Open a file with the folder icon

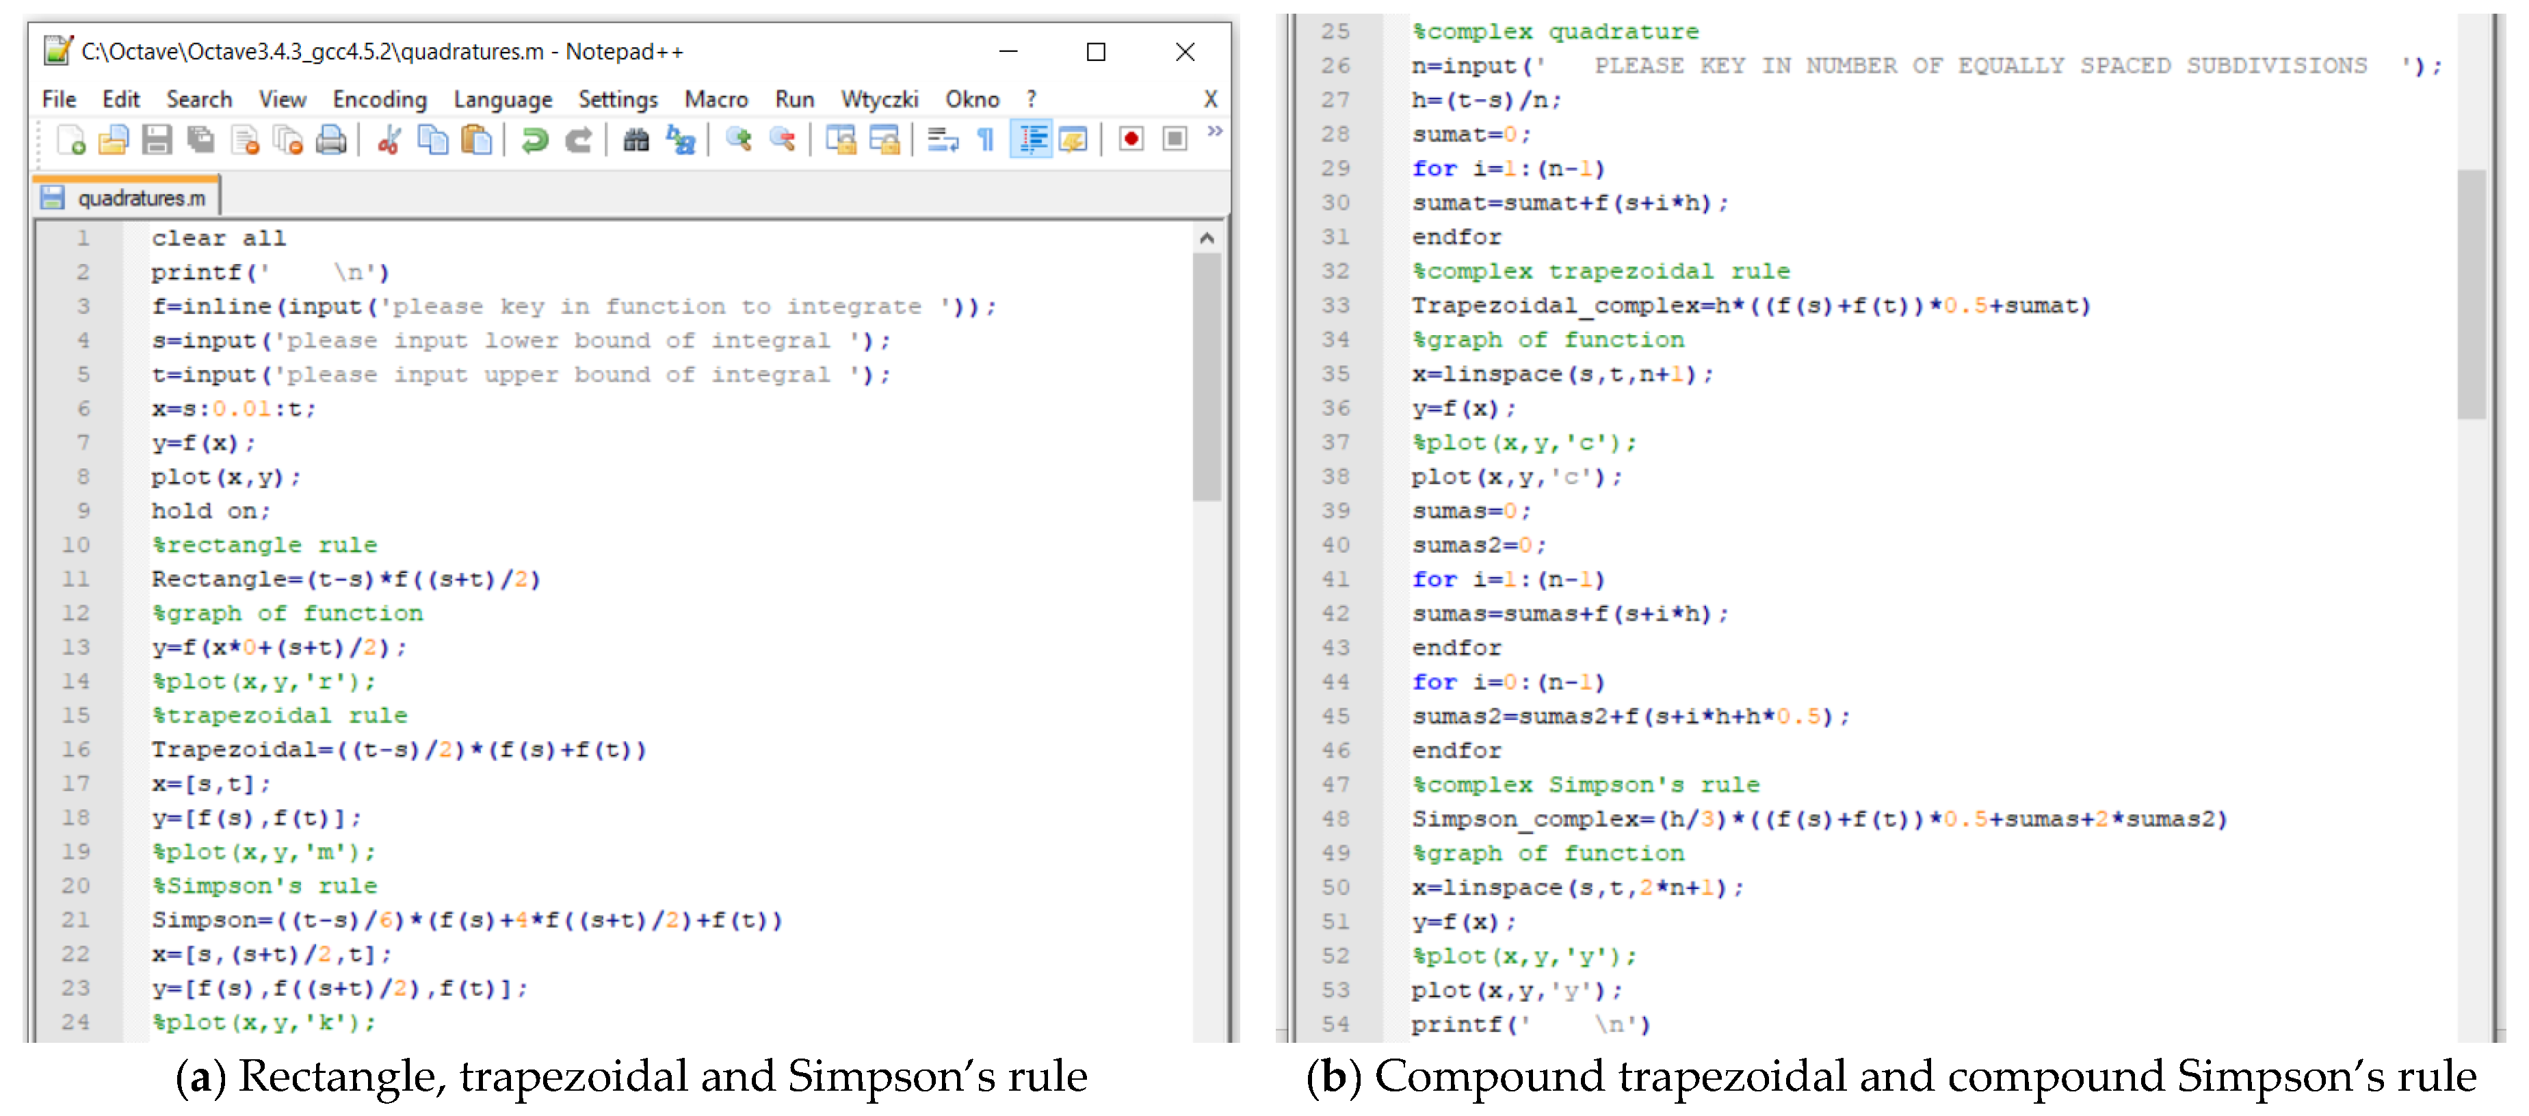114,140
